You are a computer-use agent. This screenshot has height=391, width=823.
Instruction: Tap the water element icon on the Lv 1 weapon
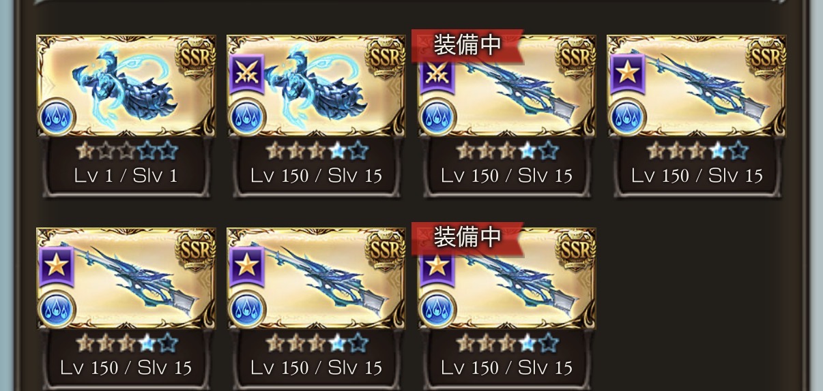coord(57,117)
